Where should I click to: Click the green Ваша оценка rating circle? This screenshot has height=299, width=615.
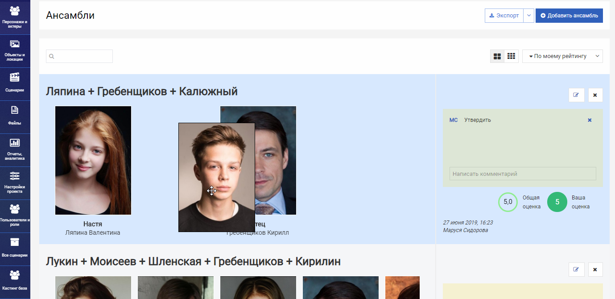[x=557, y=202]
